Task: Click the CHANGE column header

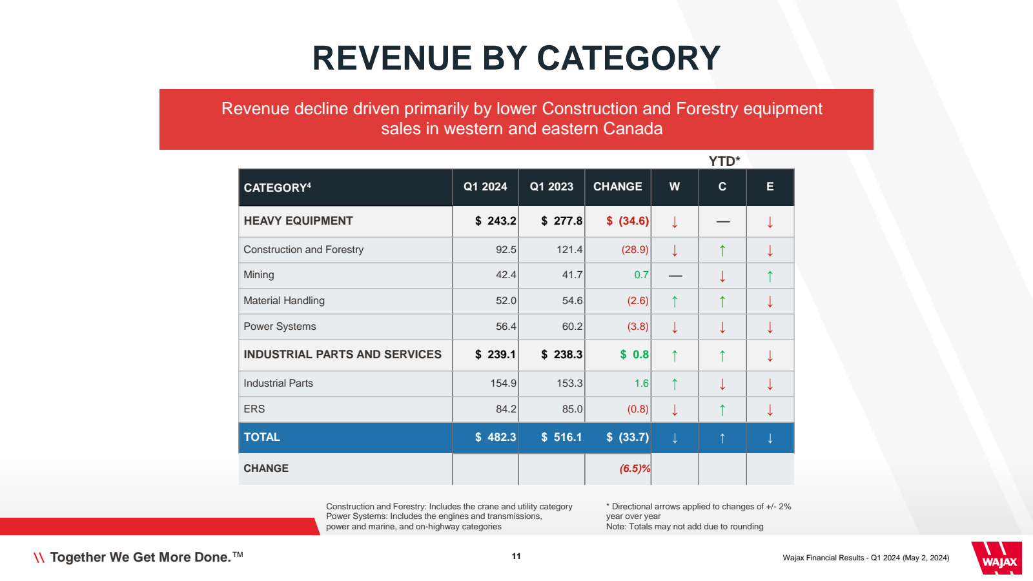Action: [x=618, y=187]
